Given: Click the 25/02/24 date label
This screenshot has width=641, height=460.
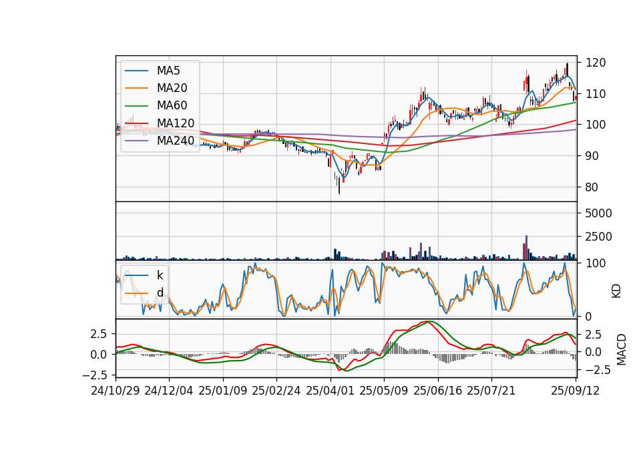Looking at the screenshot, I should tap(276, 391).
